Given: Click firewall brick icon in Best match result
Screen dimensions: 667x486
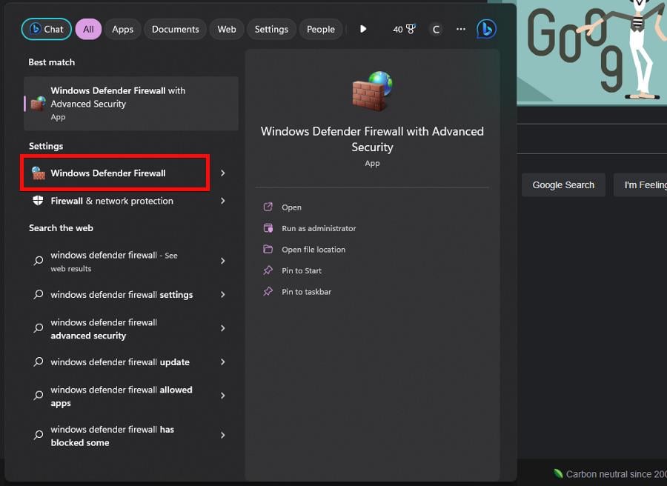Looking at the screenshot, I should pos(39,103).
